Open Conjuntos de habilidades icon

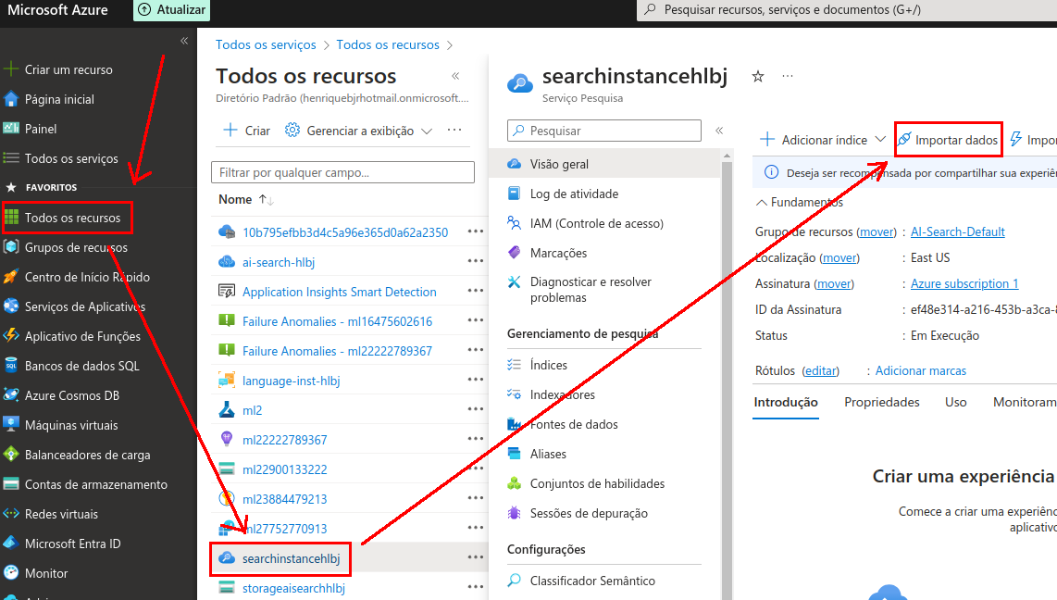pyautogui.click(x=514, y=483)
